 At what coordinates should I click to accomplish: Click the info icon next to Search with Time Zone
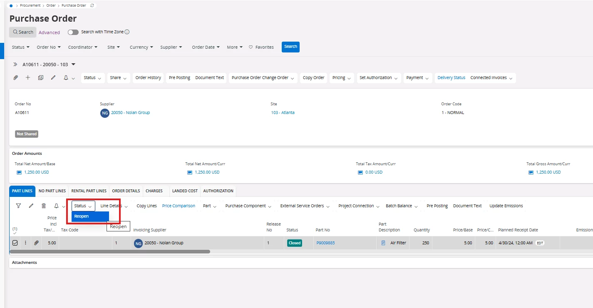pyautogui.click(x=127, y=32)
